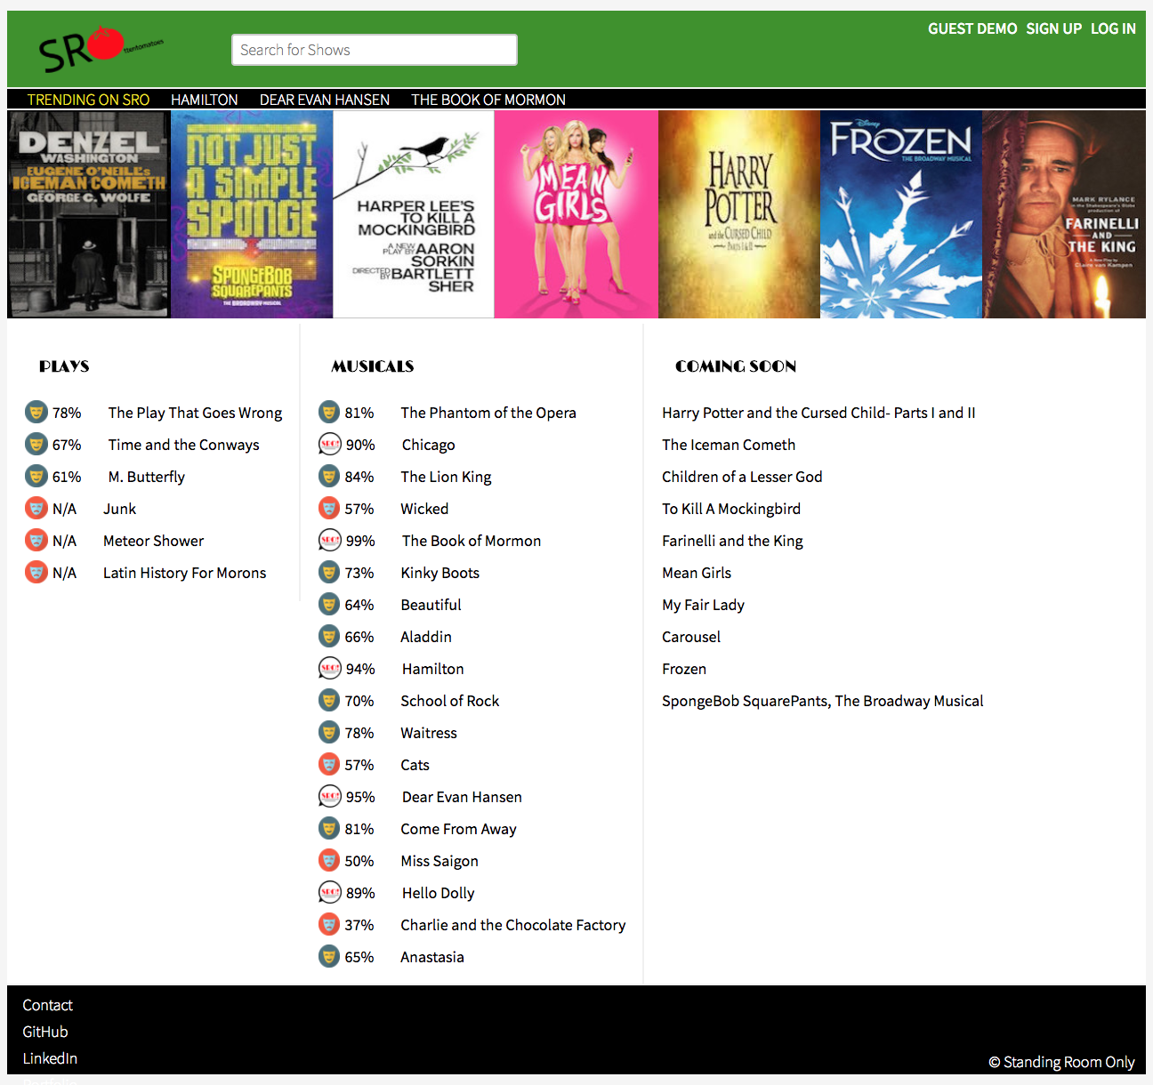Click the mask icon beside School of Rock
The height and width of the screenshot is (1085, 1153).
tap(329, 700)
